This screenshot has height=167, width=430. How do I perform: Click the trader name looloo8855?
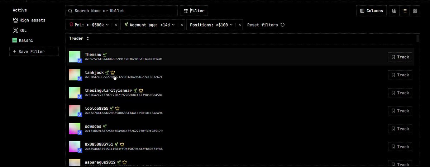pos(96,108)
